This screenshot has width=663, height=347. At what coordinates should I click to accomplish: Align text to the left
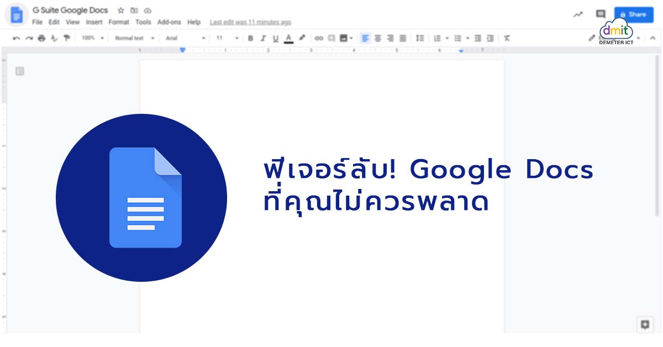pos(365,38)
